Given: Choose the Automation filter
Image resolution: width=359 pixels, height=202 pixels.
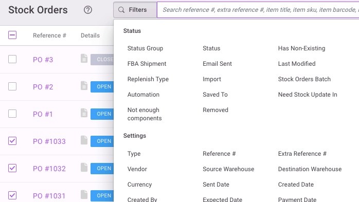Looking at the screenshot, I should [143, 95].
